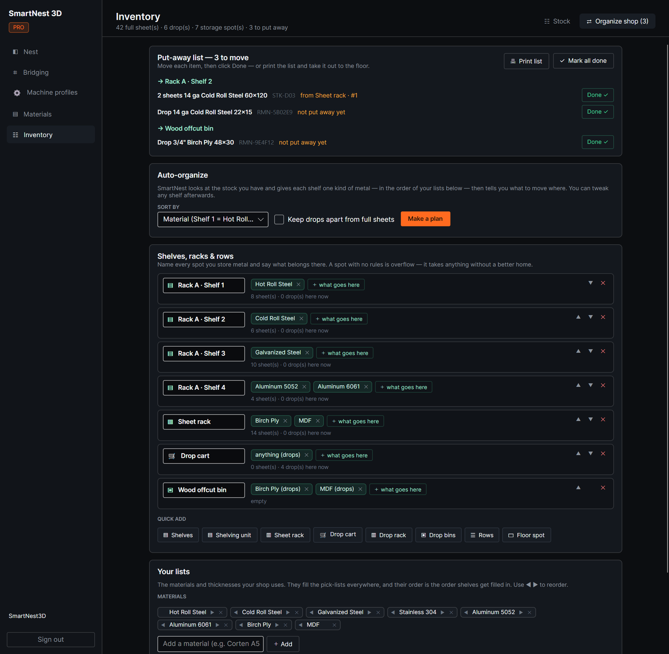669x654 pixels.
Task: Click the Add a material input field
Action: (210, 644)
